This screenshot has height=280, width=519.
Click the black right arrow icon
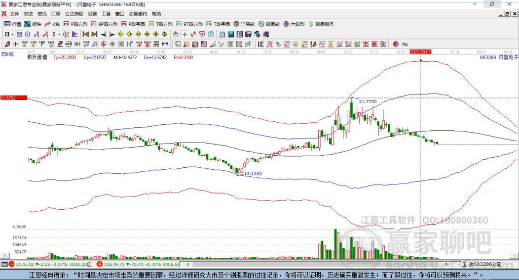click(112, 34)
